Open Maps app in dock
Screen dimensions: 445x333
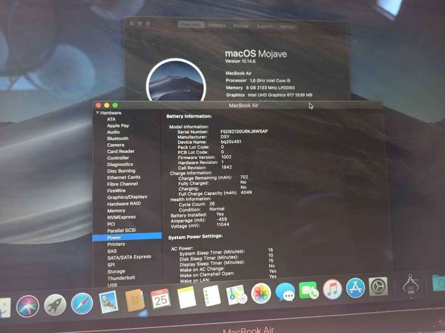[236, 295]
